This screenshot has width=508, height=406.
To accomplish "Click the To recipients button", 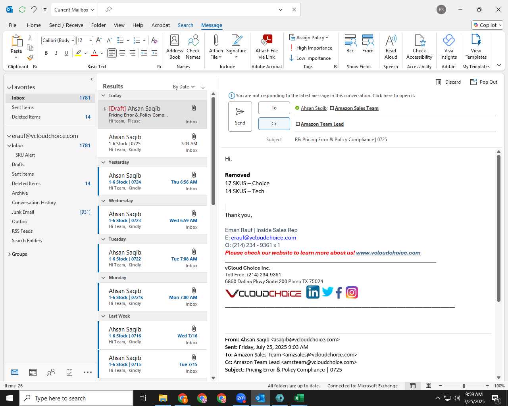I will click(274, 108).
